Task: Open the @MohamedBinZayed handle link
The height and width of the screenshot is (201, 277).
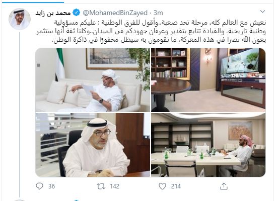Action: pos(115,13)
